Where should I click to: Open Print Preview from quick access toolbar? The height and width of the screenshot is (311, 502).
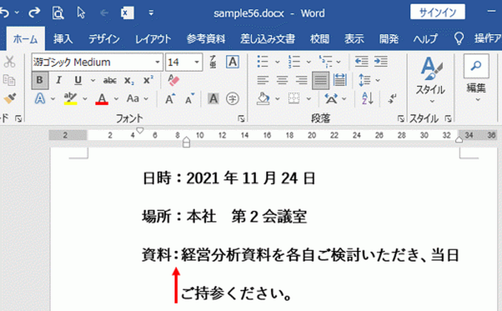pyautogui.click(x=58, y=13)
